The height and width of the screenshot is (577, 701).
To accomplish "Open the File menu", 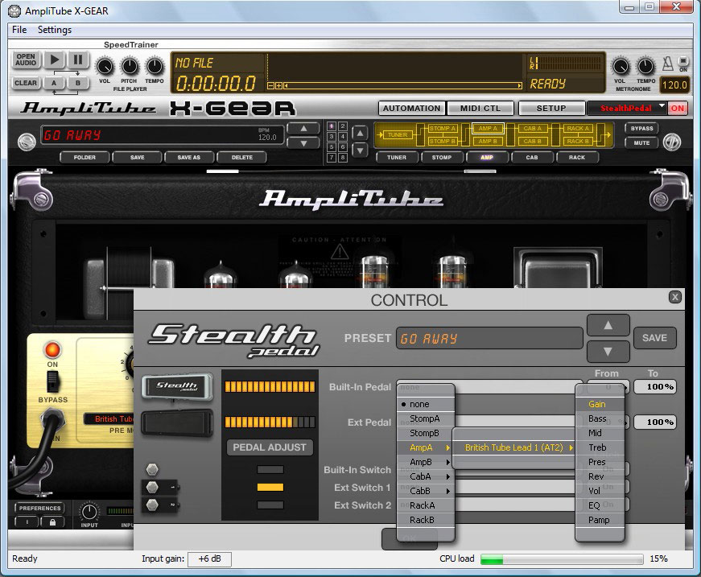I will pos(19,30).
